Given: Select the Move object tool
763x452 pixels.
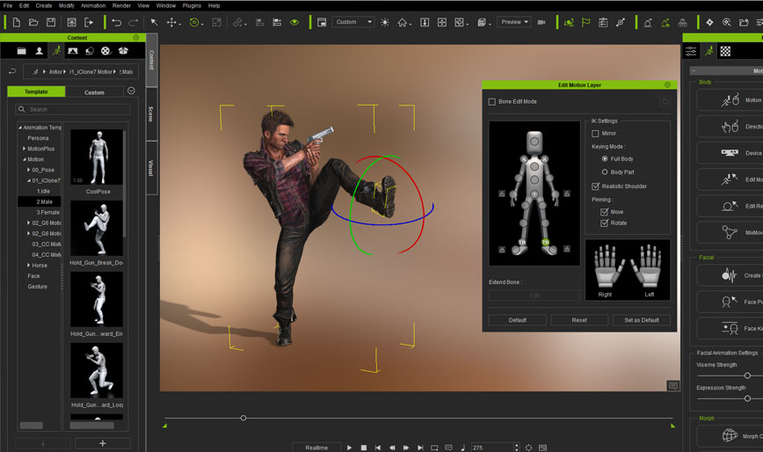Looking at the screenshot, I should click(x=171, y=22).
